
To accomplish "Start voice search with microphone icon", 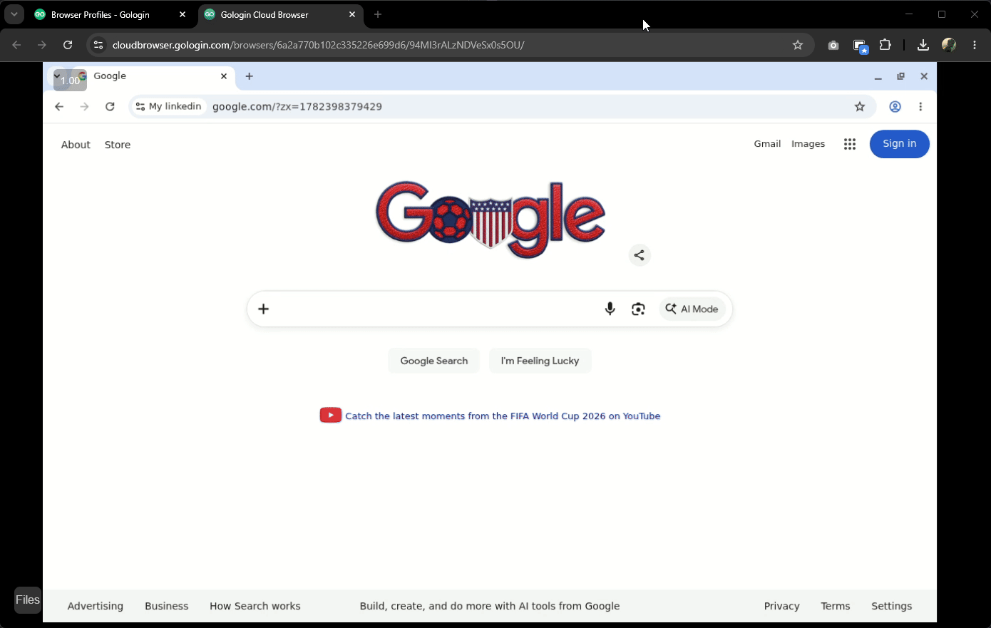I will tap(610, 309).
